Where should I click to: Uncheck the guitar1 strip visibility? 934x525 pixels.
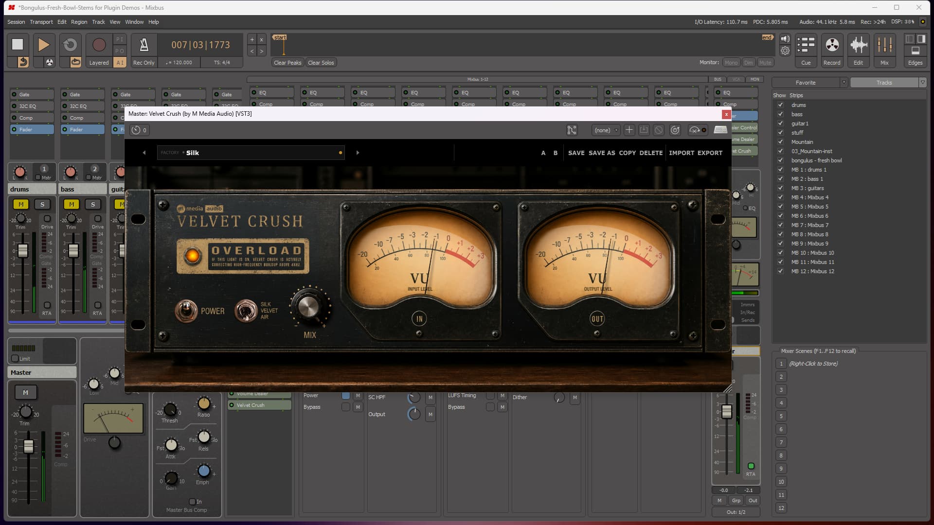click(780, 123)
